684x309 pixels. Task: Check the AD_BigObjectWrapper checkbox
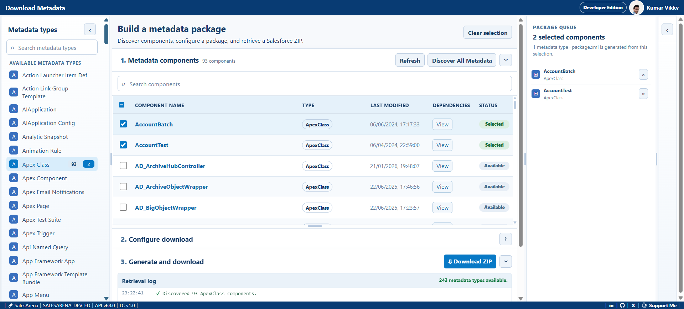(123, 207)
